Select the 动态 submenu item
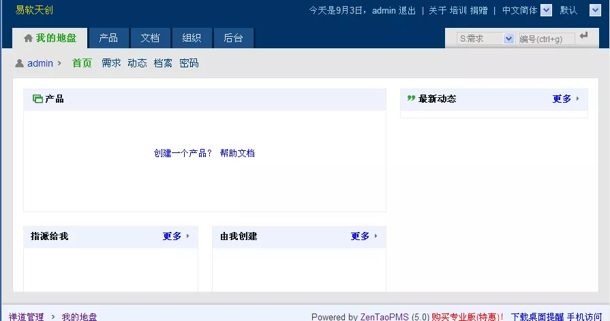The image size is (610, 321). (137, 63)
